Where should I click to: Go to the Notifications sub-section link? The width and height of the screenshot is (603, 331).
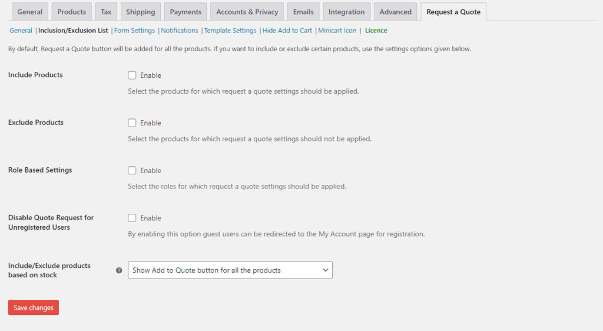click(180, 31)
